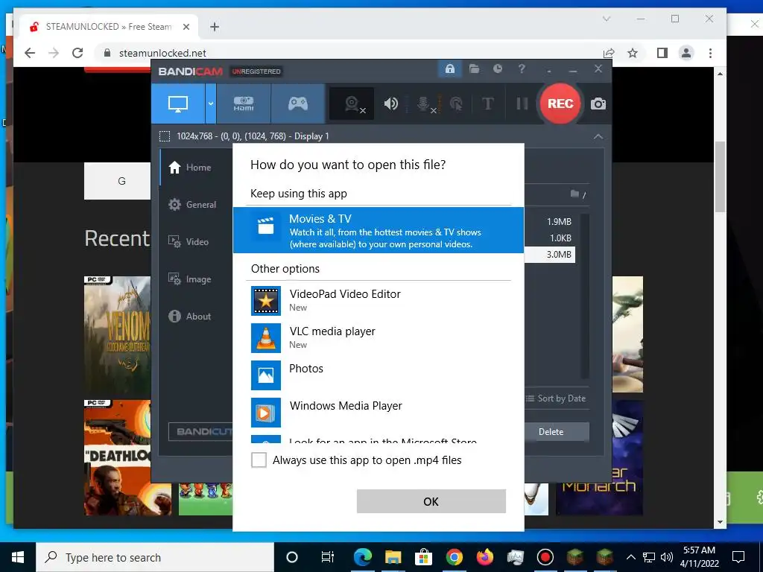
Task: Choose VideoPad Video Editor option
Action: click(378, 301)
